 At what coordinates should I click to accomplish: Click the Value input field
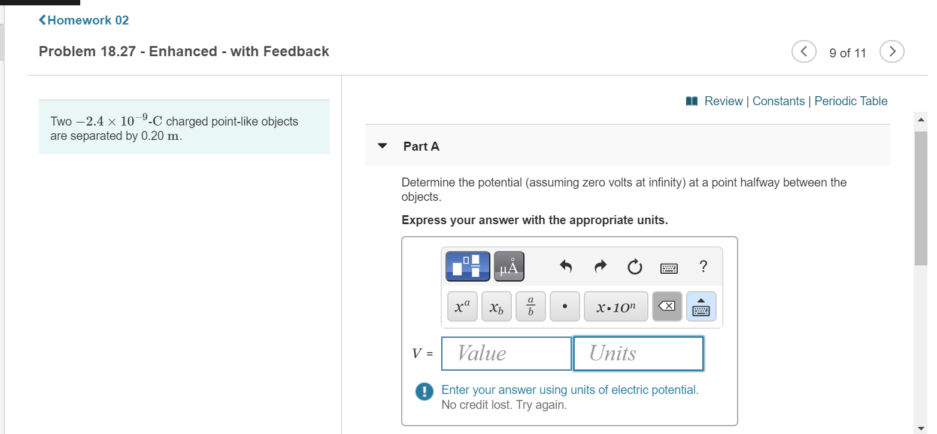(507, 353)
